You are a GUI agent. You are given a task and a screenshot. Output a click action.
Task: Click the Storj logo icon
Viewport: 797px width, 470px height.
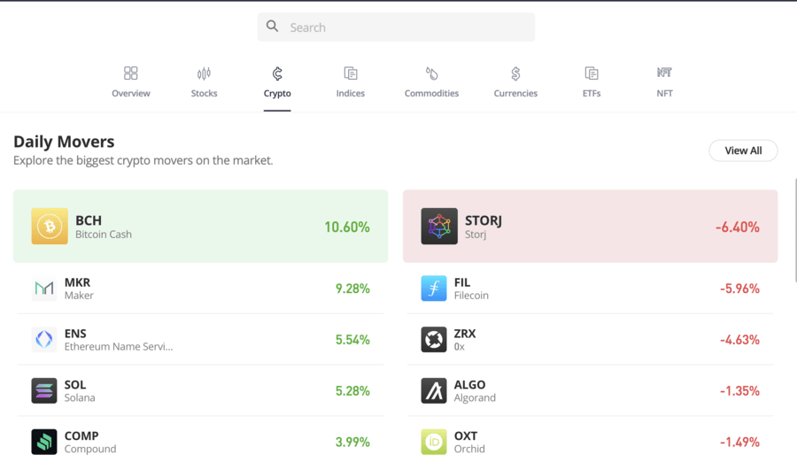439,226
